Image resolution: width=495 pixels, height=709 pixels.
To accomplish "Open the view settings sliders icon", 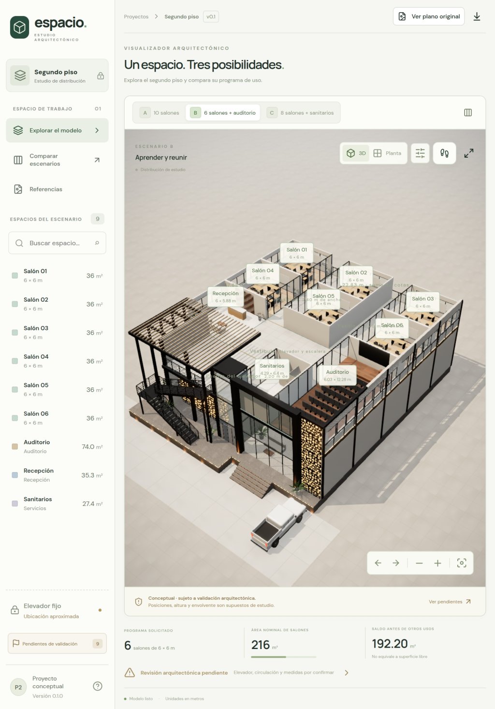I will point(420,153).
